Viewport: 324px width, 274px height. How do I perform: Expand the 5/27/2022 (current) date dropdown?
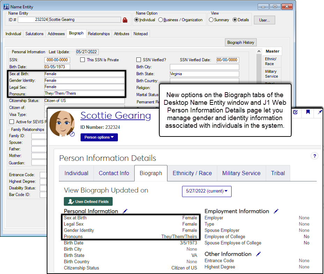click(206, 191)
